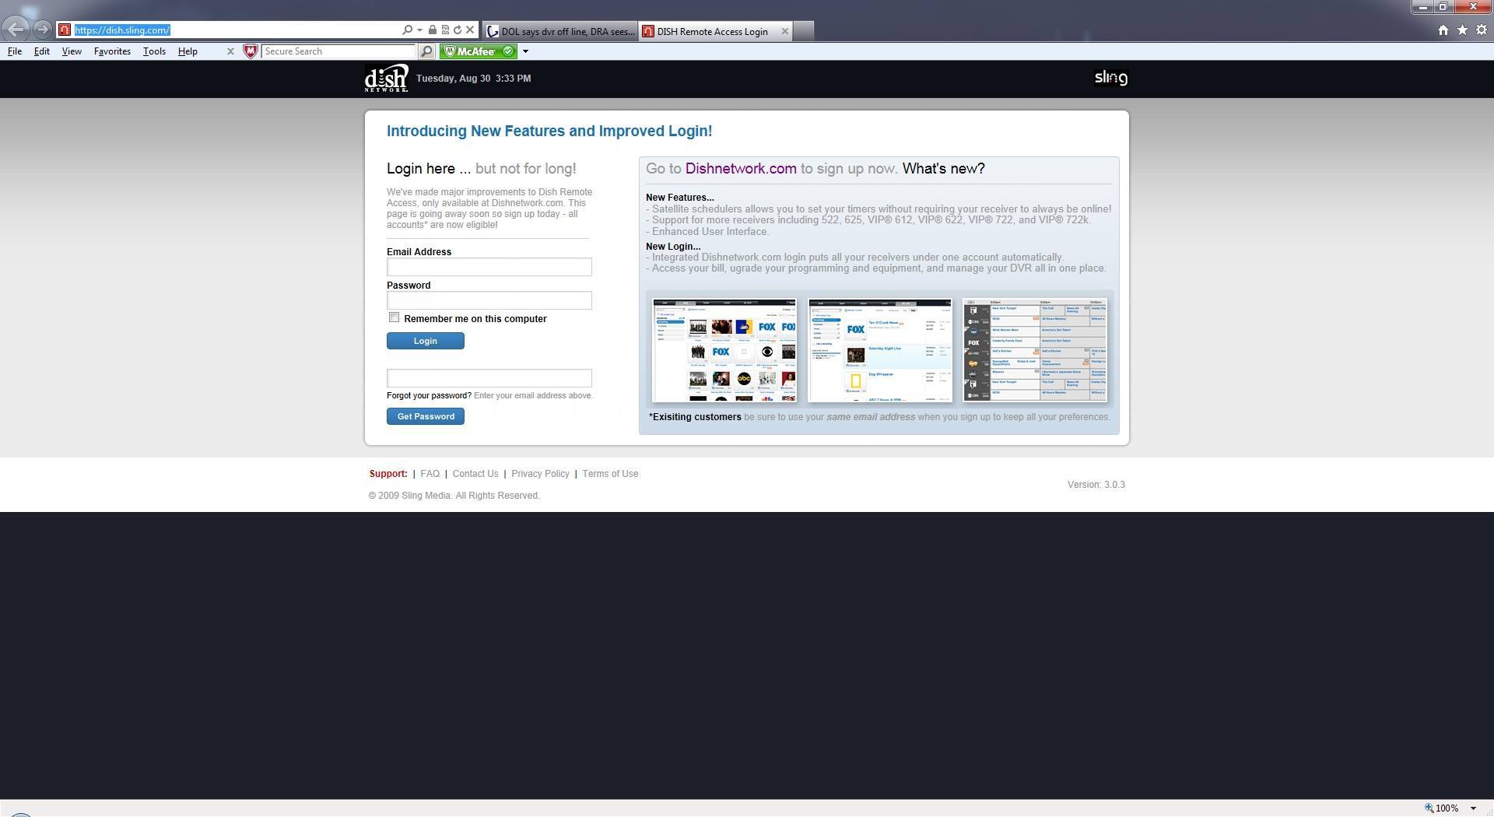This screenshot has height=817, width=1494.
Task: Focus the Password field
Action: (489, 300)
